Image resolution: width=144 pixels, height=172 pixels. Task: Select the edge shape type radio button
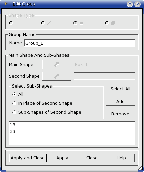(43, 23)
